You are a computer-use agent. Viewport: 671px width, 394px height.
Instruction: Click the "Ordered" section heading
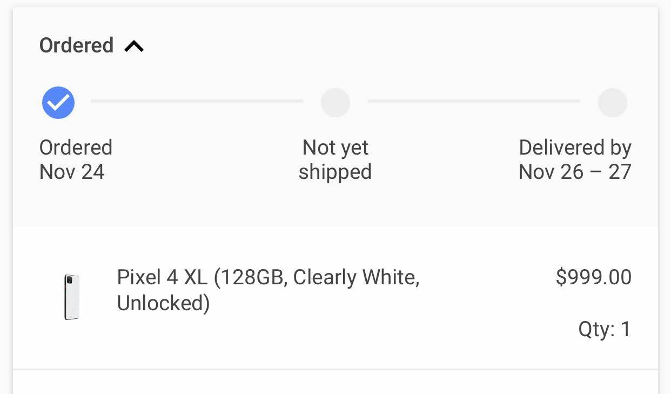click(x=76, y=45)
